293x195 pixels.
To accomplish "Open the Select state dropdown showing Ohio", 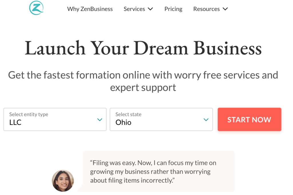I will [x=161, y=120].
